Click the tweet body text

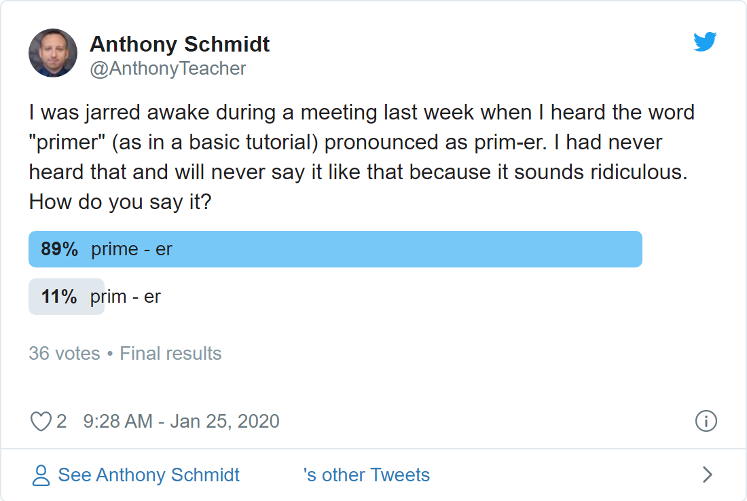pyautogui.click(x=362, y=157)
